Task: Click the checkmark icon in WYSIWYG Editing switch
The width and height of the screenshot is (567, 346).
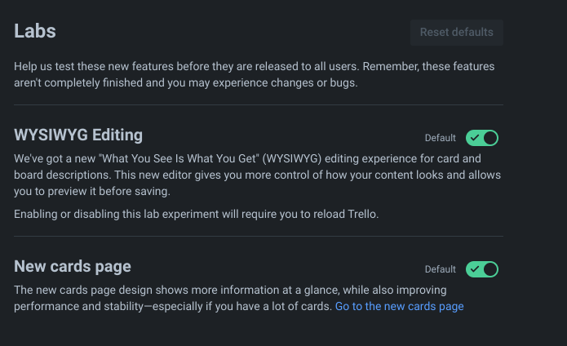Action: tap(474, 138)
